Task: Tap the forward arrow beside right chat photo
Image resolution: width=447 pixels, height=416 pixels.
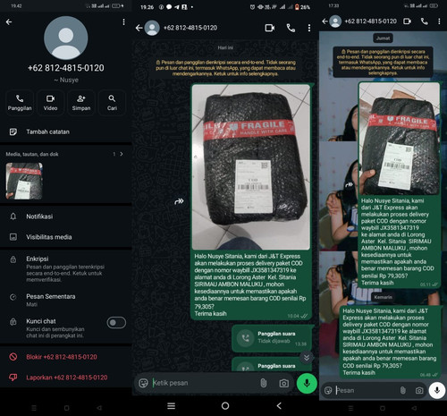Action: point(349,185)
